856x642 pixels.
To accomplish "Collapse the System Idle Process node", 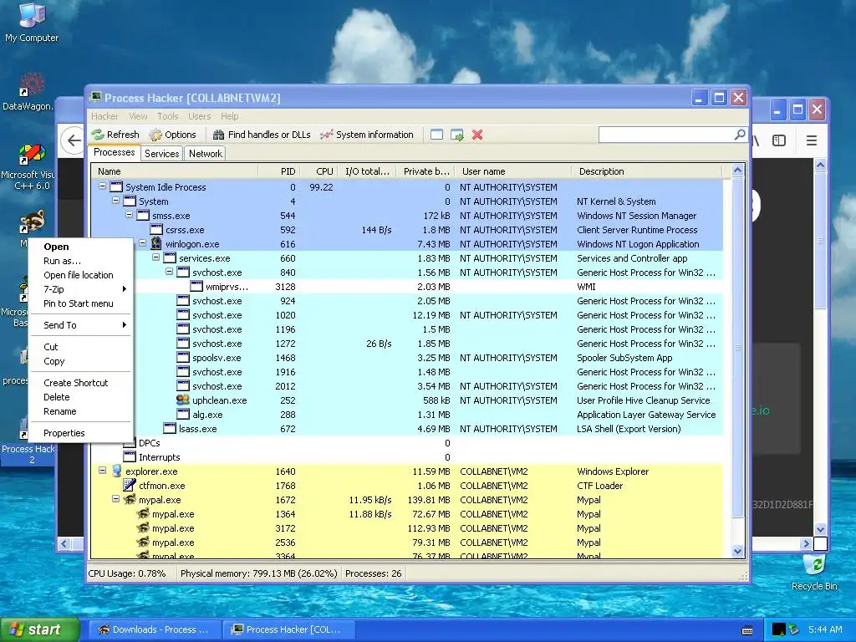I will pyautogui.click(x=102, y=186).
